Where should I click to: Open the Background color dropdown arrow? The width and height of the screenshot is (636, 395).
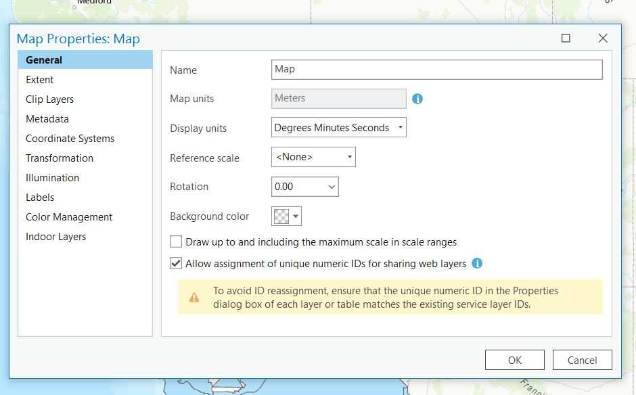tap(296, 216)
